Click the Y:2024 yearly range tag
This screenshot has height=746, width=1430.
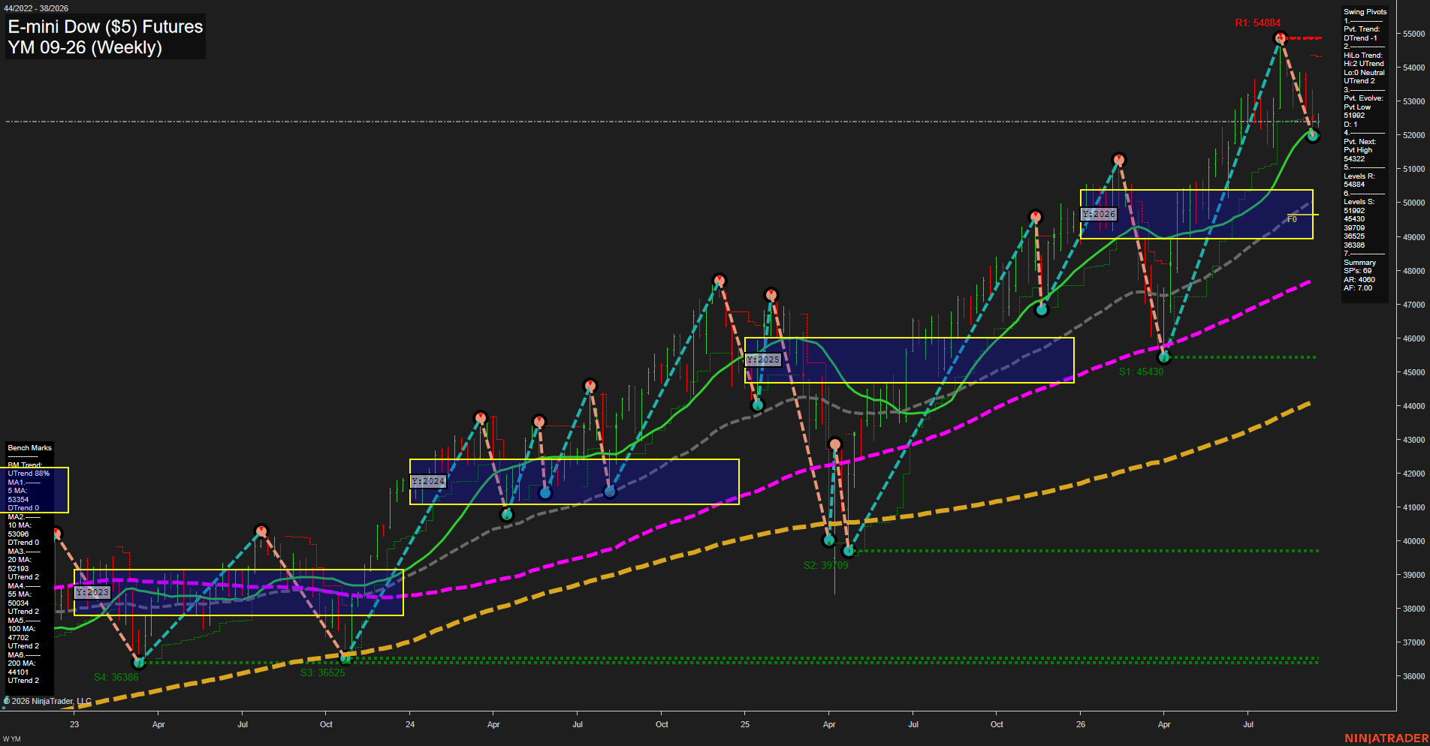(428, 481)
